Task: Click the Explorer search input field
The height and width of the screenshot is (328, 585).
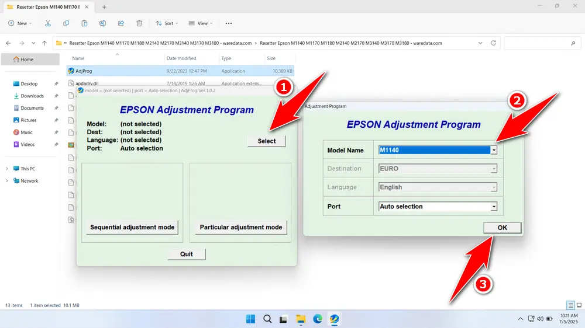Action: pos(541,43)
